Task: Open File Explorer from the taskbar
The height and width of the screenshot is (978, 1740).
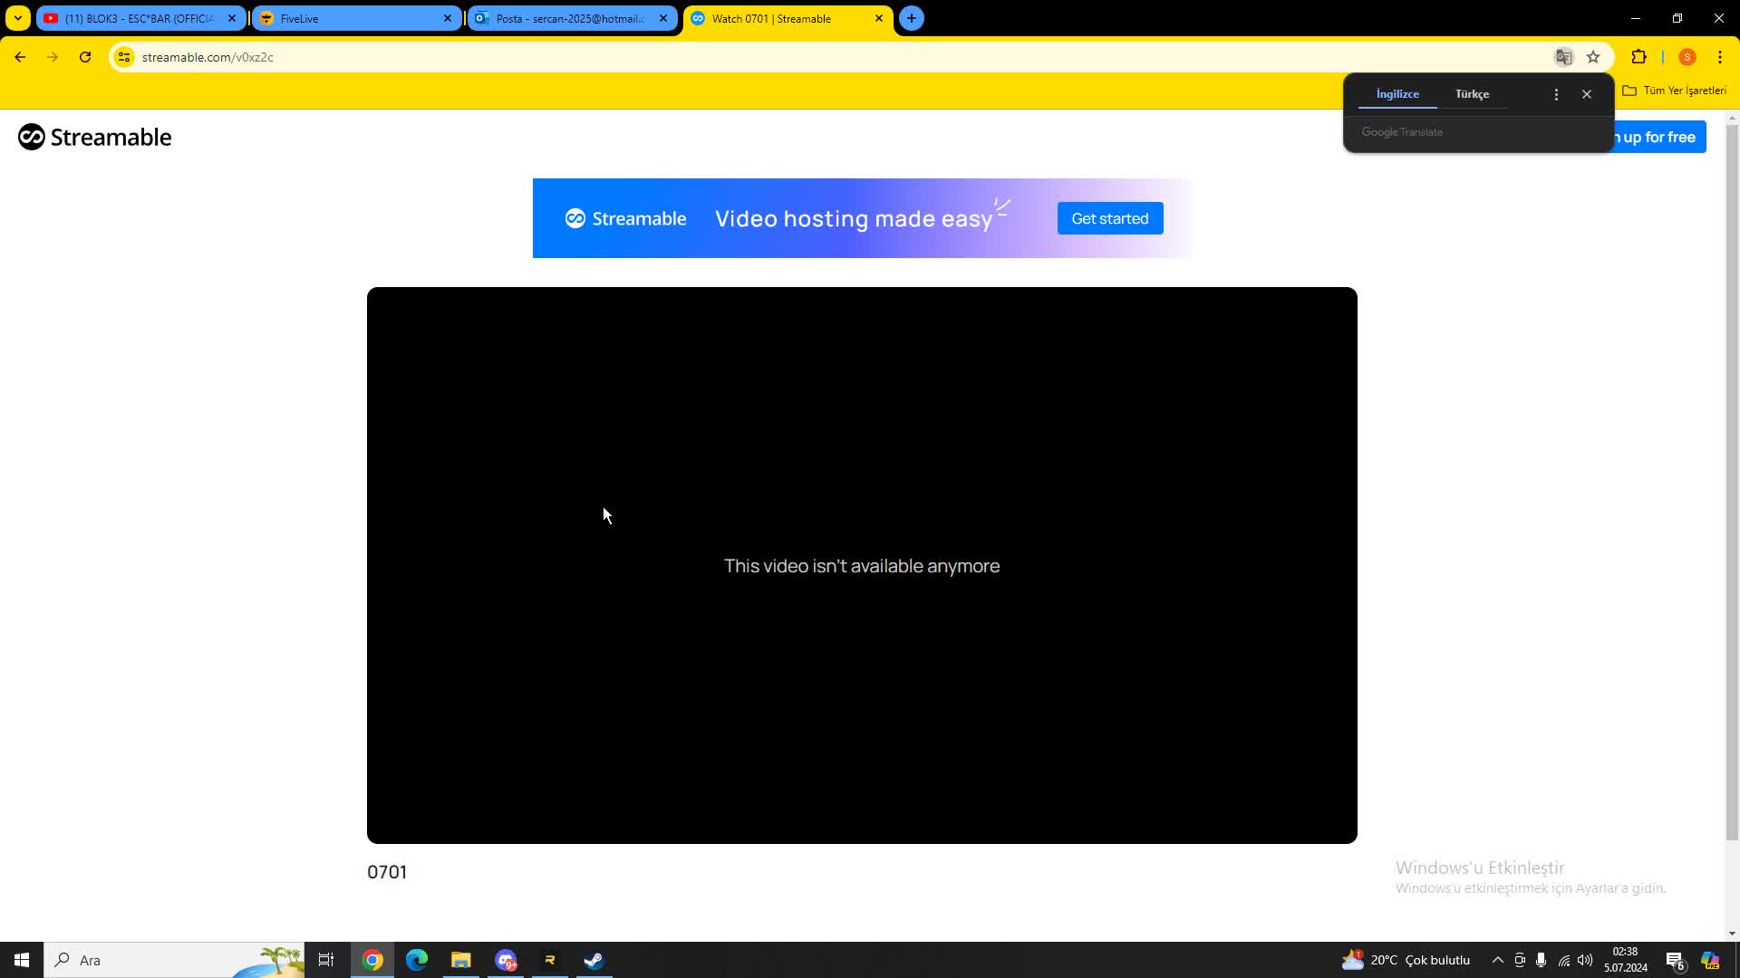Action: [461, 960]
